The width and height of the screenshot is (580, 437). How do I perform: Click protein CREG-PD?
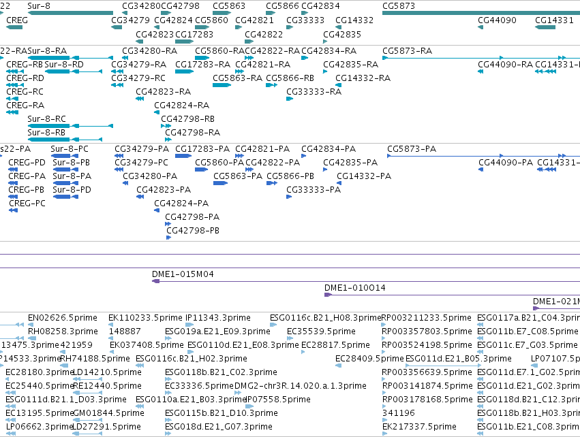[x=27, y=163]
